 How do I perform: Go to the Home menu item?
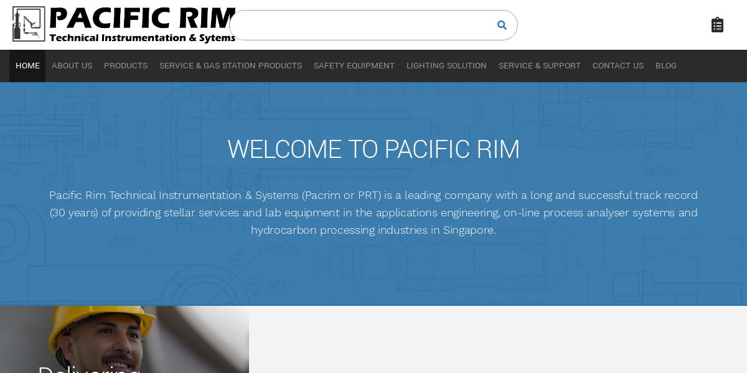(x=27, y=66)
